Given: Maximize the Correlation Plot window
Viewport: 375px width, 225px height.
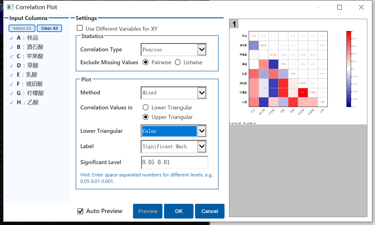Looking at the screenshot, I should [x=339, y=7].
